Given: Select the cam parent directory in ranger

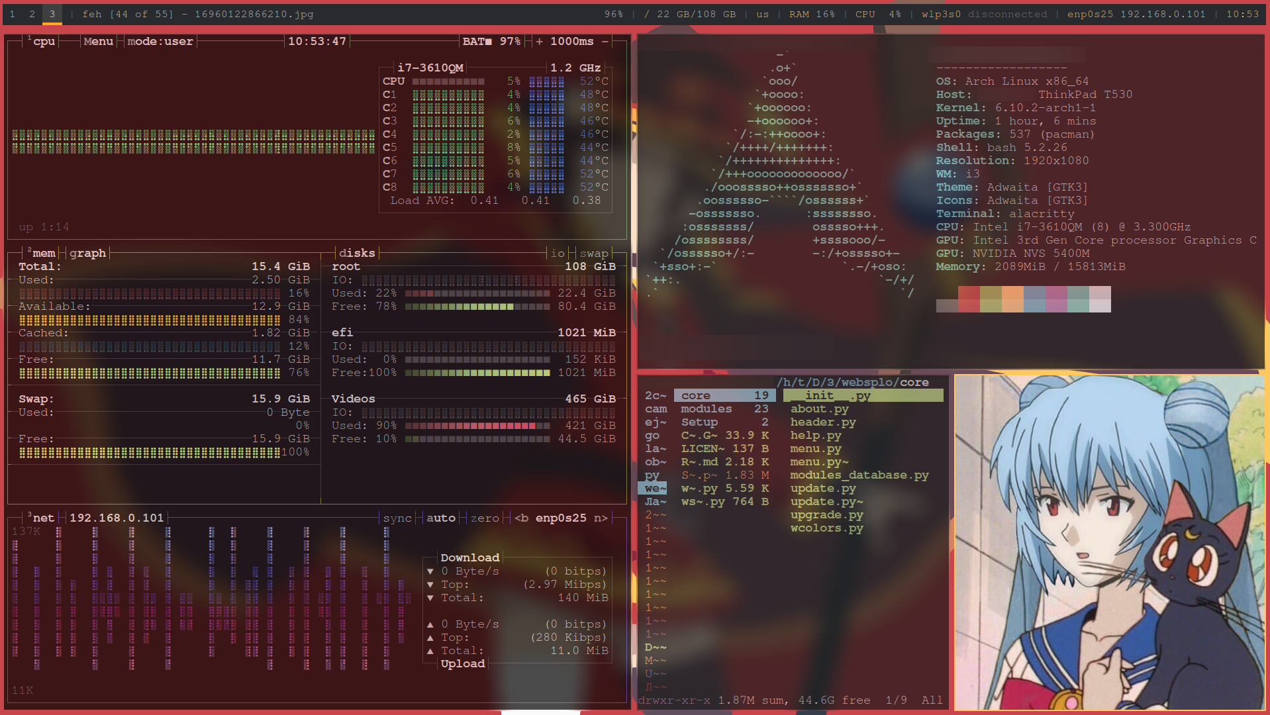Looking at the screenshot, I should pyautogui.click(x=656, y=408).
